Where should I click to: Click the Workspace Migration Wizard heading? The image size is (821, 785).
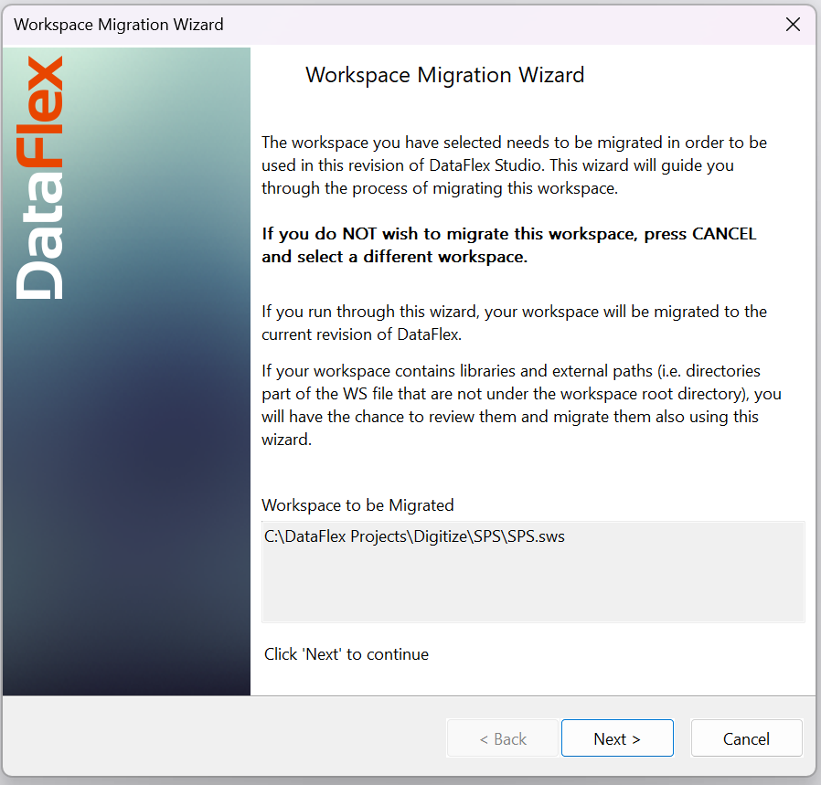[x=445, y=75]
